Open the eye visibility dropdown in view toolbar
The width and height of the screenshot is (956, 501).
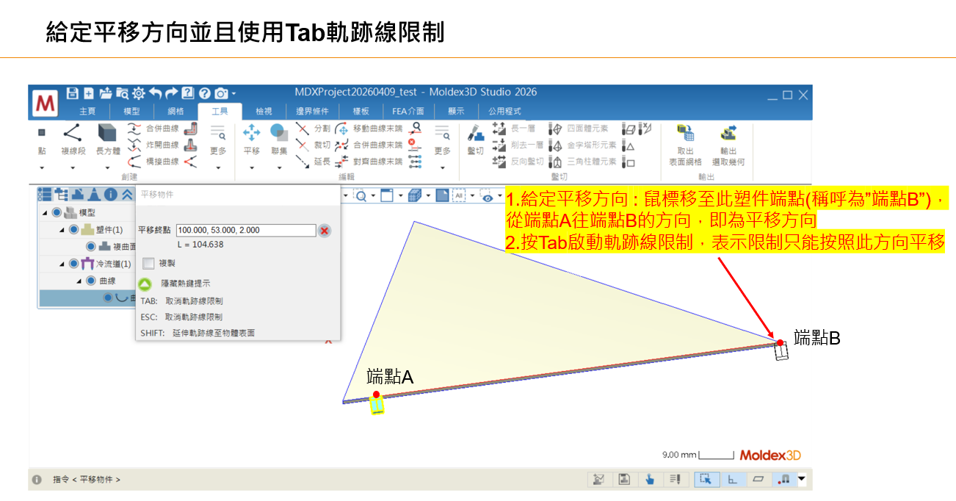coord(499,195)
